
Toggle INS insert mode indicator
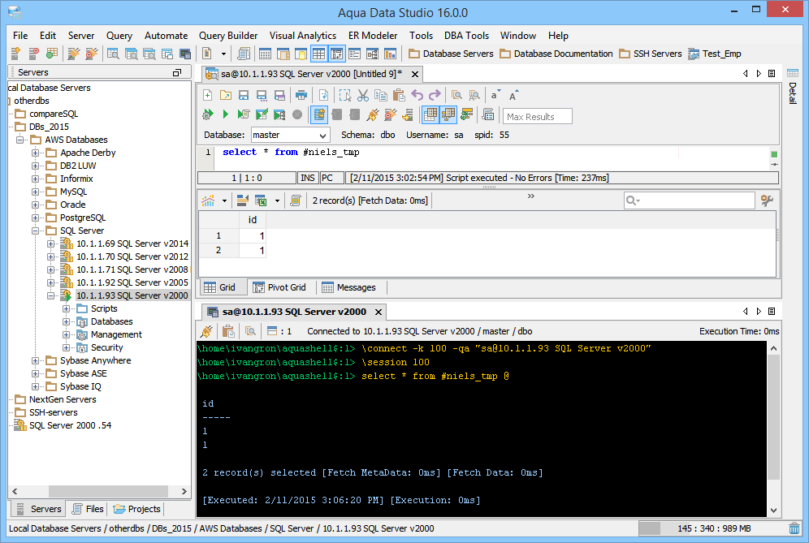pos(308,178)
